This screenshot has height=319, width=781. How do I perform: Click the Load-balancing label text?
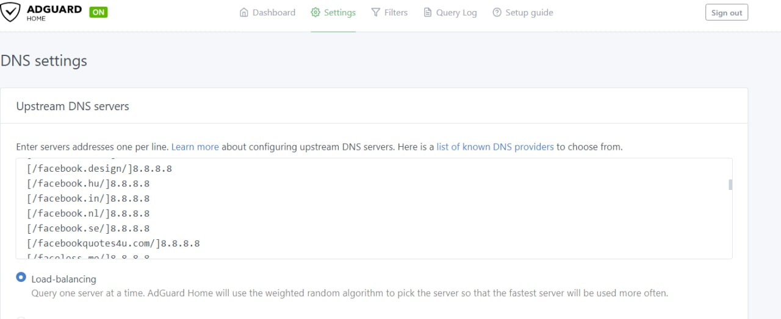64,279
